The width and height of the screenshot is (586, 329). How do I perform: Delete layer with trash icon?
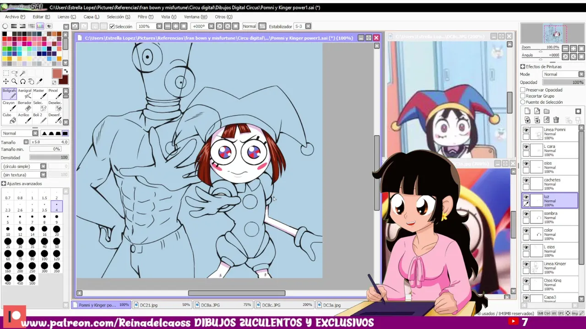[556, 120]
